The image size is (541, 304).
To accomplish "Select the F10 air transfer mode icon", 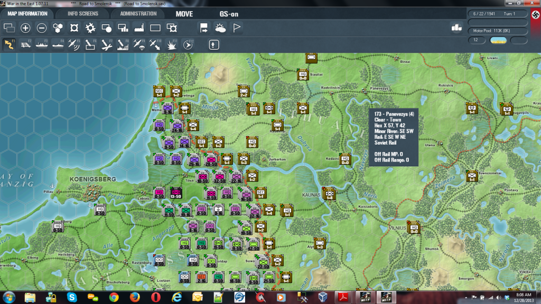I will (155, 44).
